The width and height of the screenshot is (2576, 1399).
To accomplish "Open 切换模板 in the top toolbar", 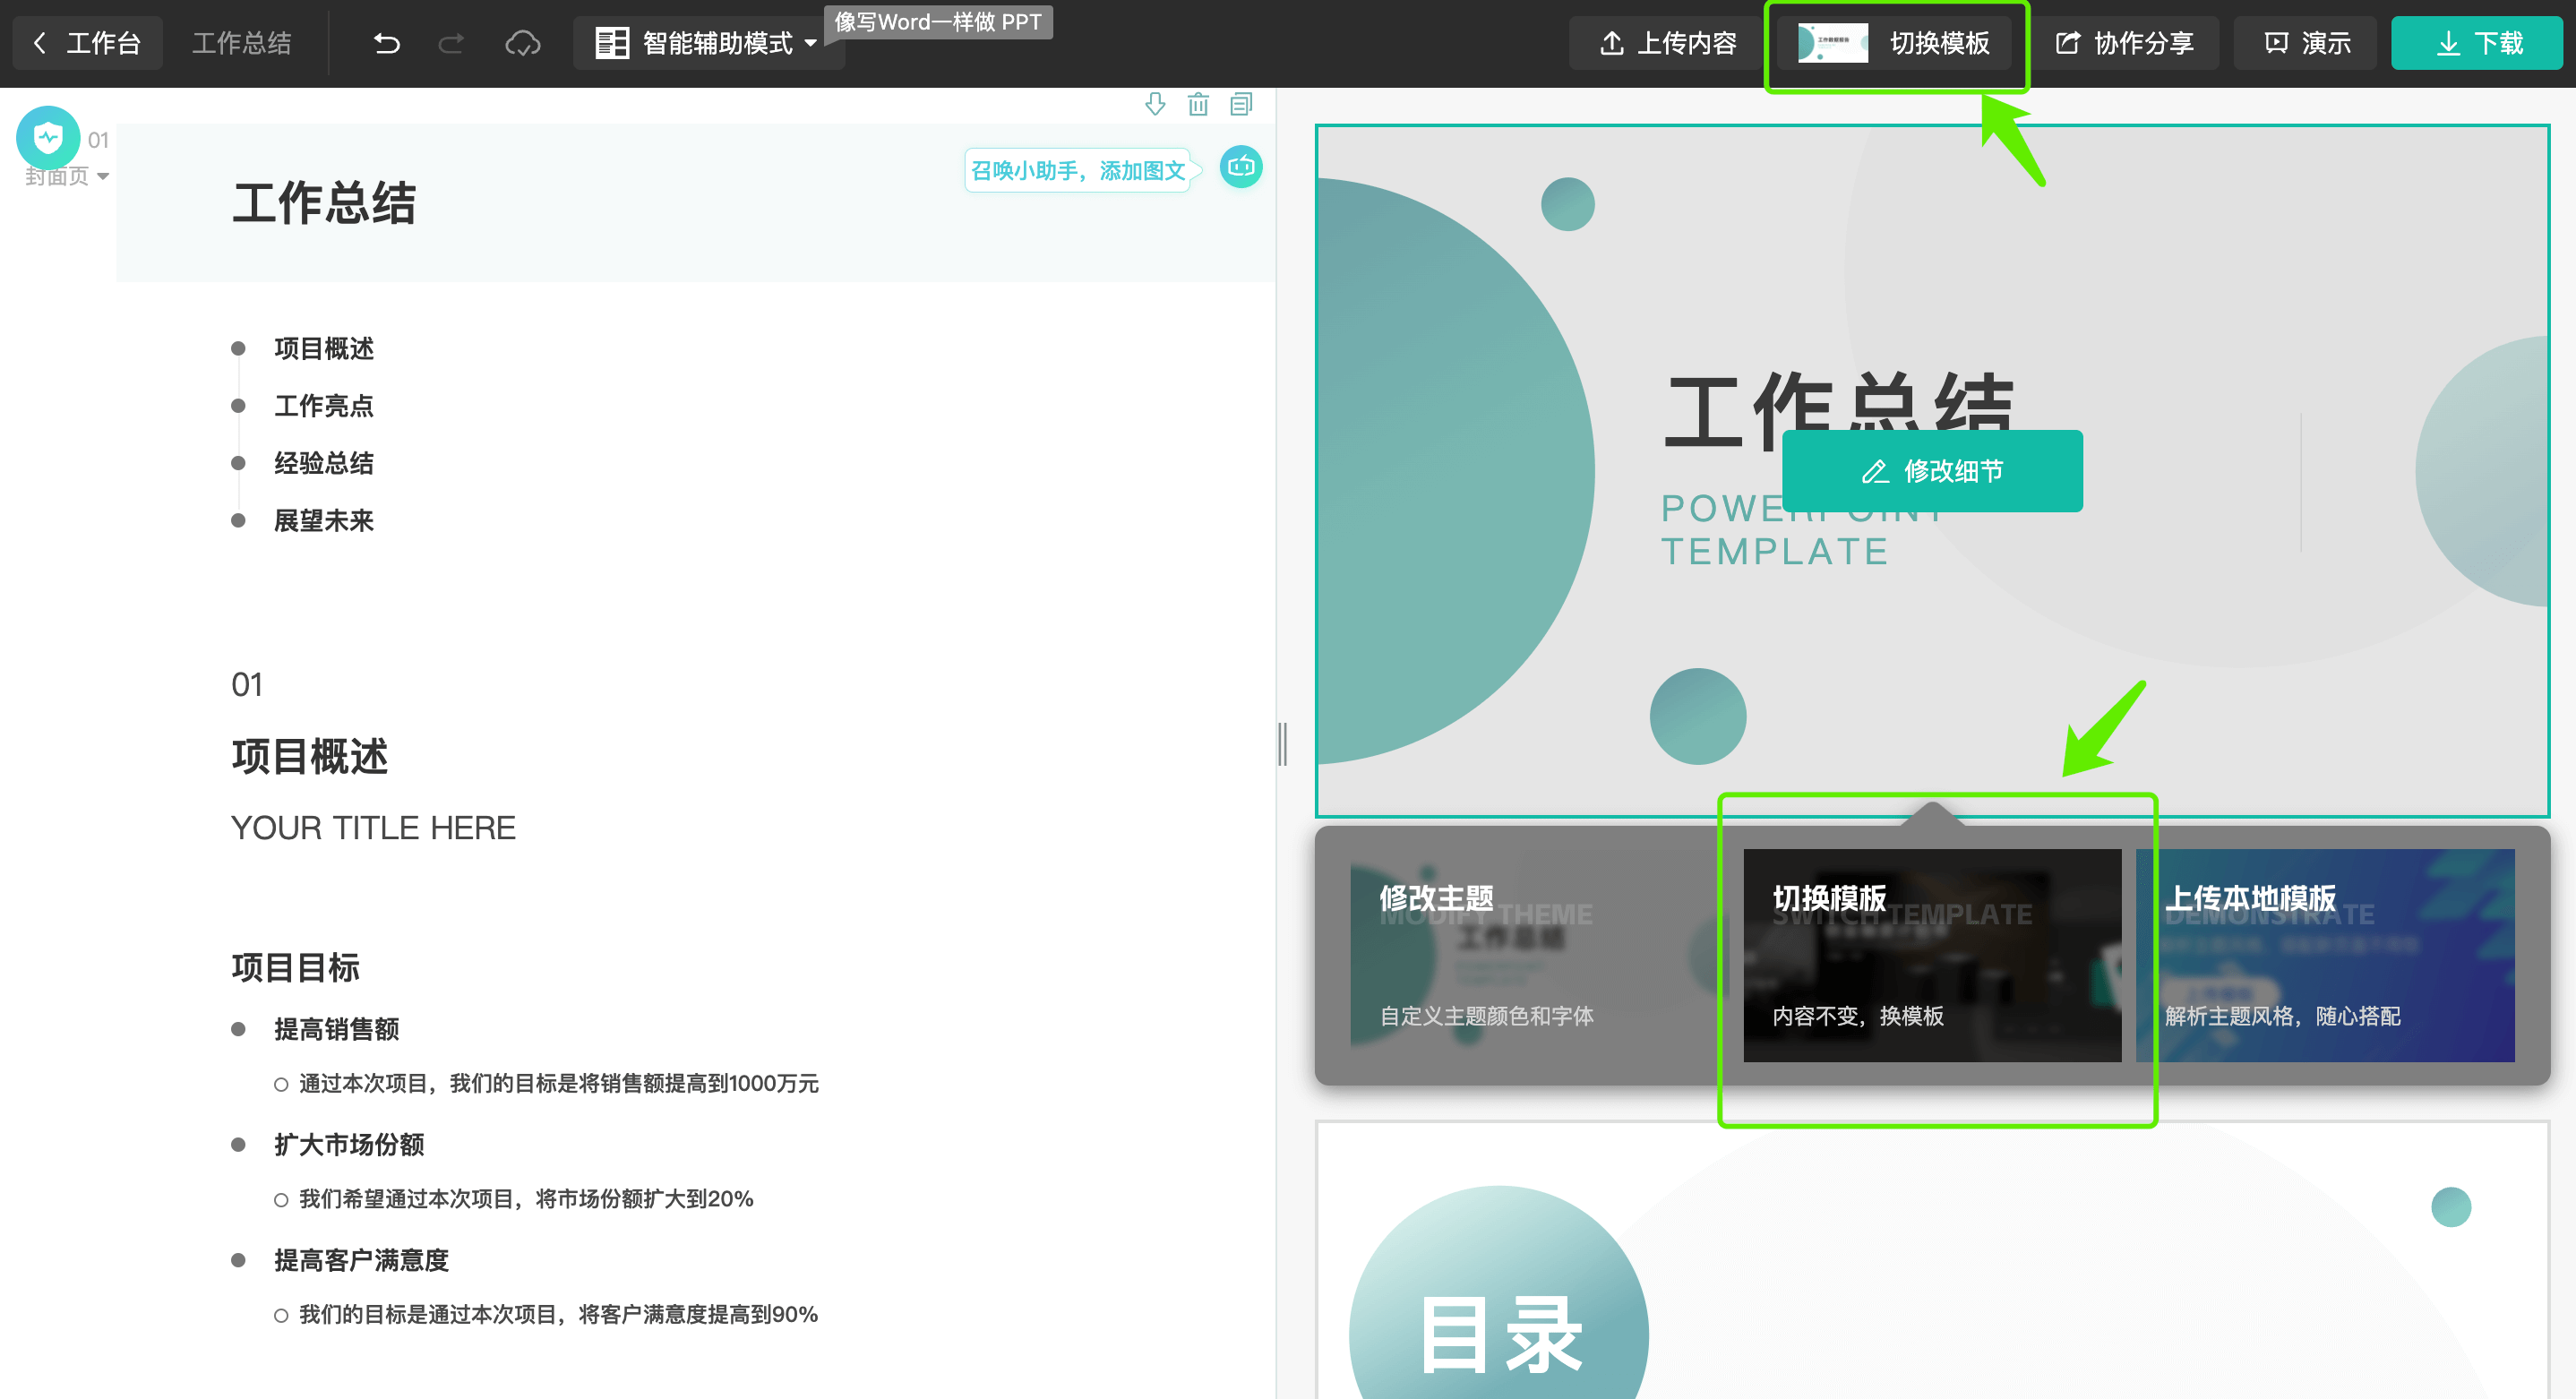I will coord(1895,43).
